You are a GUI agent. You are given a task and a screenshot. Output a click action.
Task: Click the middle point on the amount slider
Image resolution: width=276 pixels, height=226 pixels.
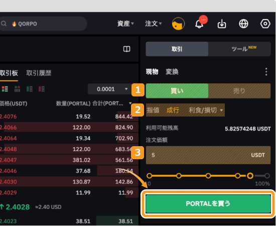208,176
